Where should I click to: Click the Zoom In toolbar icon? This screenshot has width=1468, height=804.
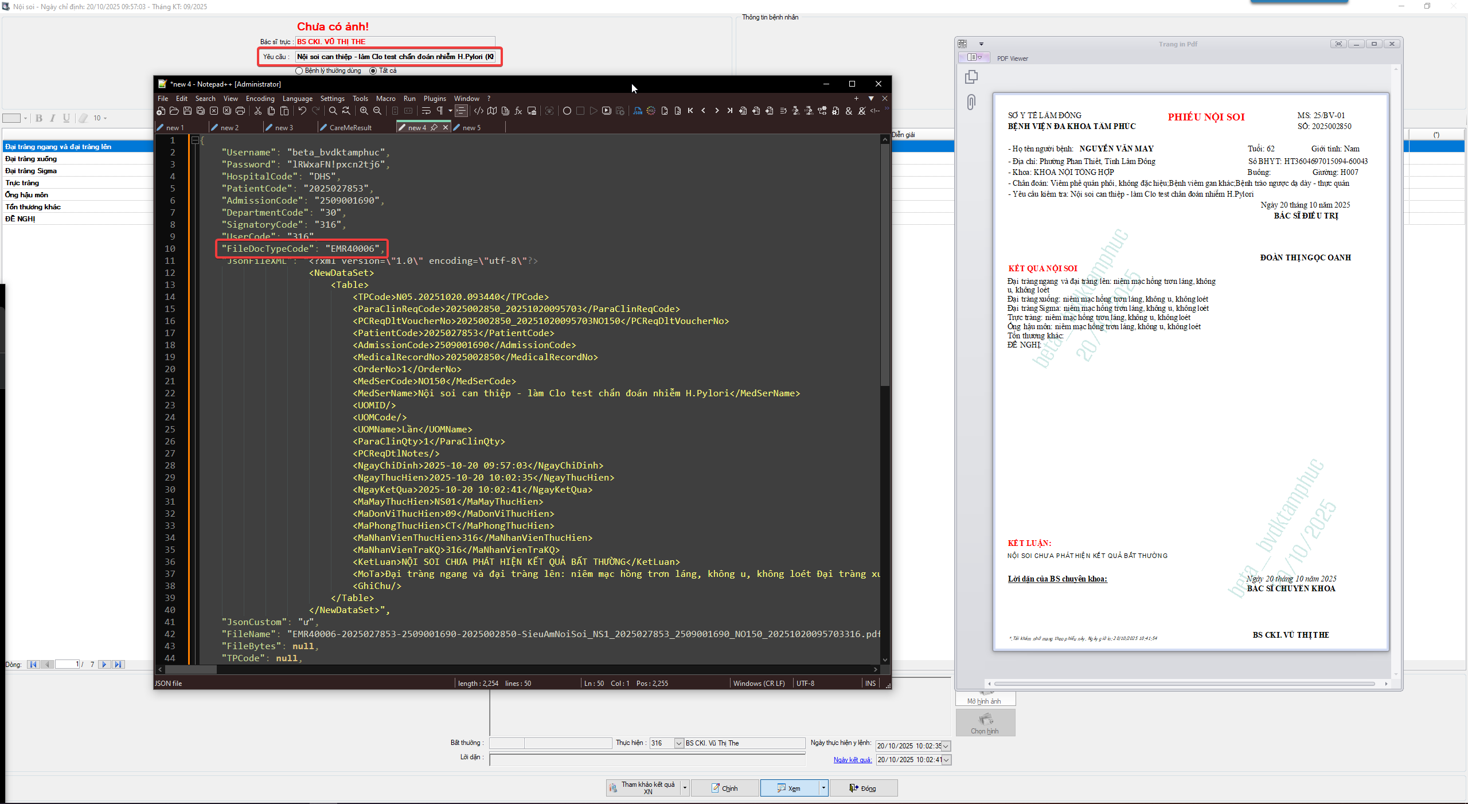tap(364, 111)
